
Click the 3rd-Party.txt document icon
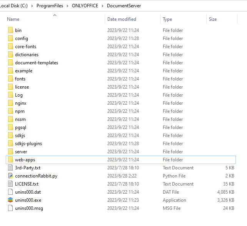click(10, 168)
